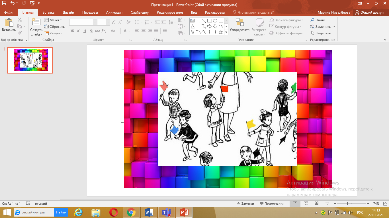
Task: Open Google Chrome from taskbar
Action: (131, 212)
